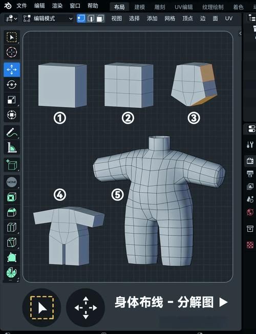Screen dimensions: 256x334
Task: Enable vertex select mode
Action: 81,18
